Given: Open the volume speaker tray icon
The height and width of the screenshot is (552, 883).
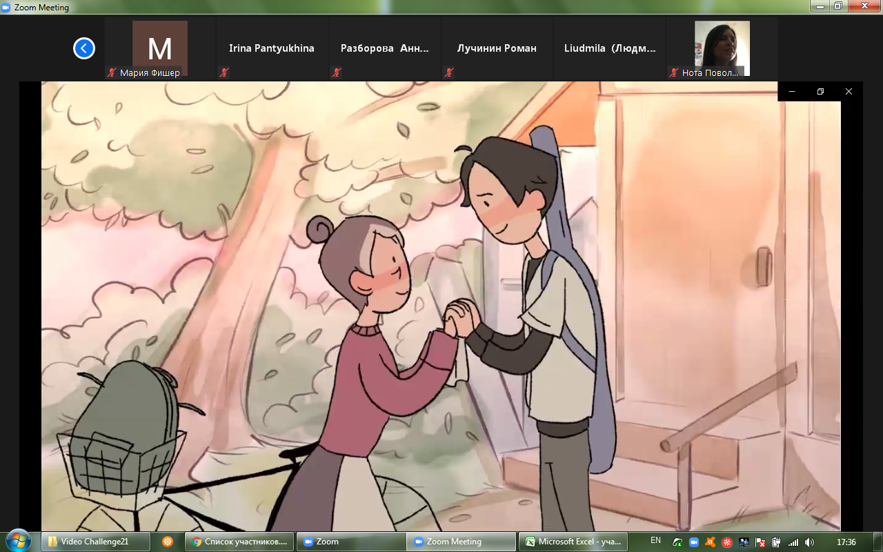Looking at the screenshot, I should tap(809, 542).
